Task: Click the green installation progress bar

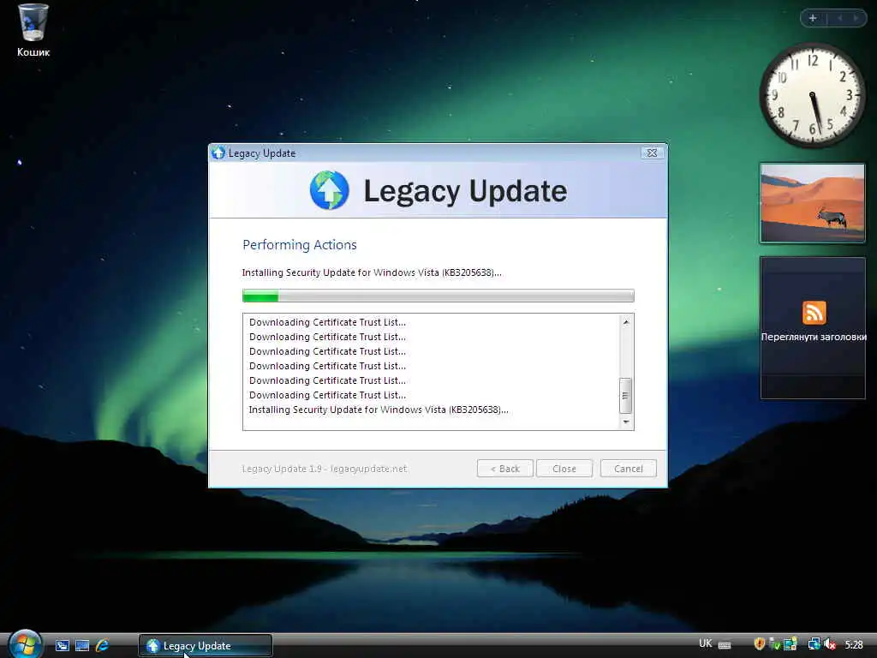Action: pyautogui.click(x=438, y=296)
